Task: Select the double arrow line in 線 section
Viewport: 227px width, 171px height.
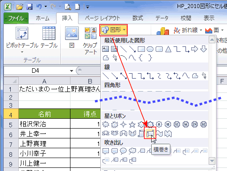Action: click(124, 76)
